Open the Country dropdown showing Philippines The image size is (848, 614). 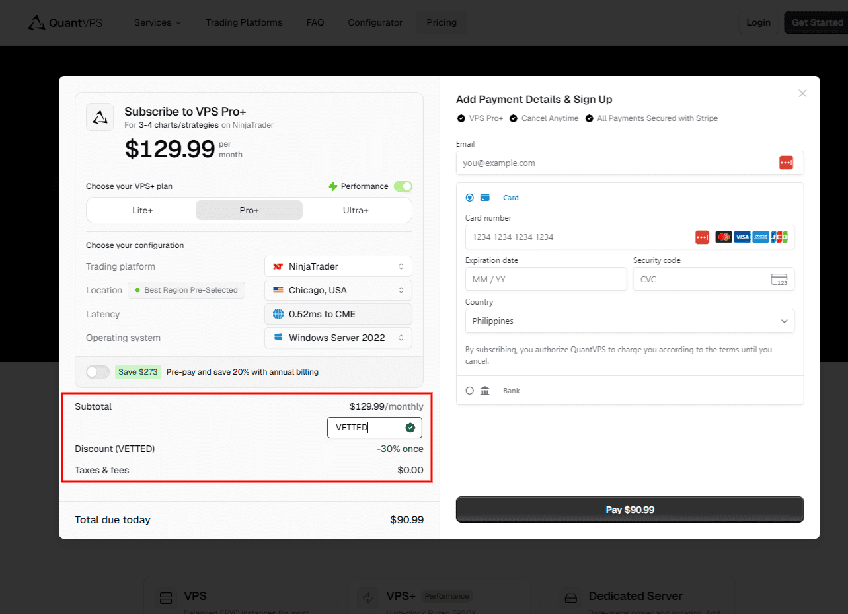click(629, 321)
